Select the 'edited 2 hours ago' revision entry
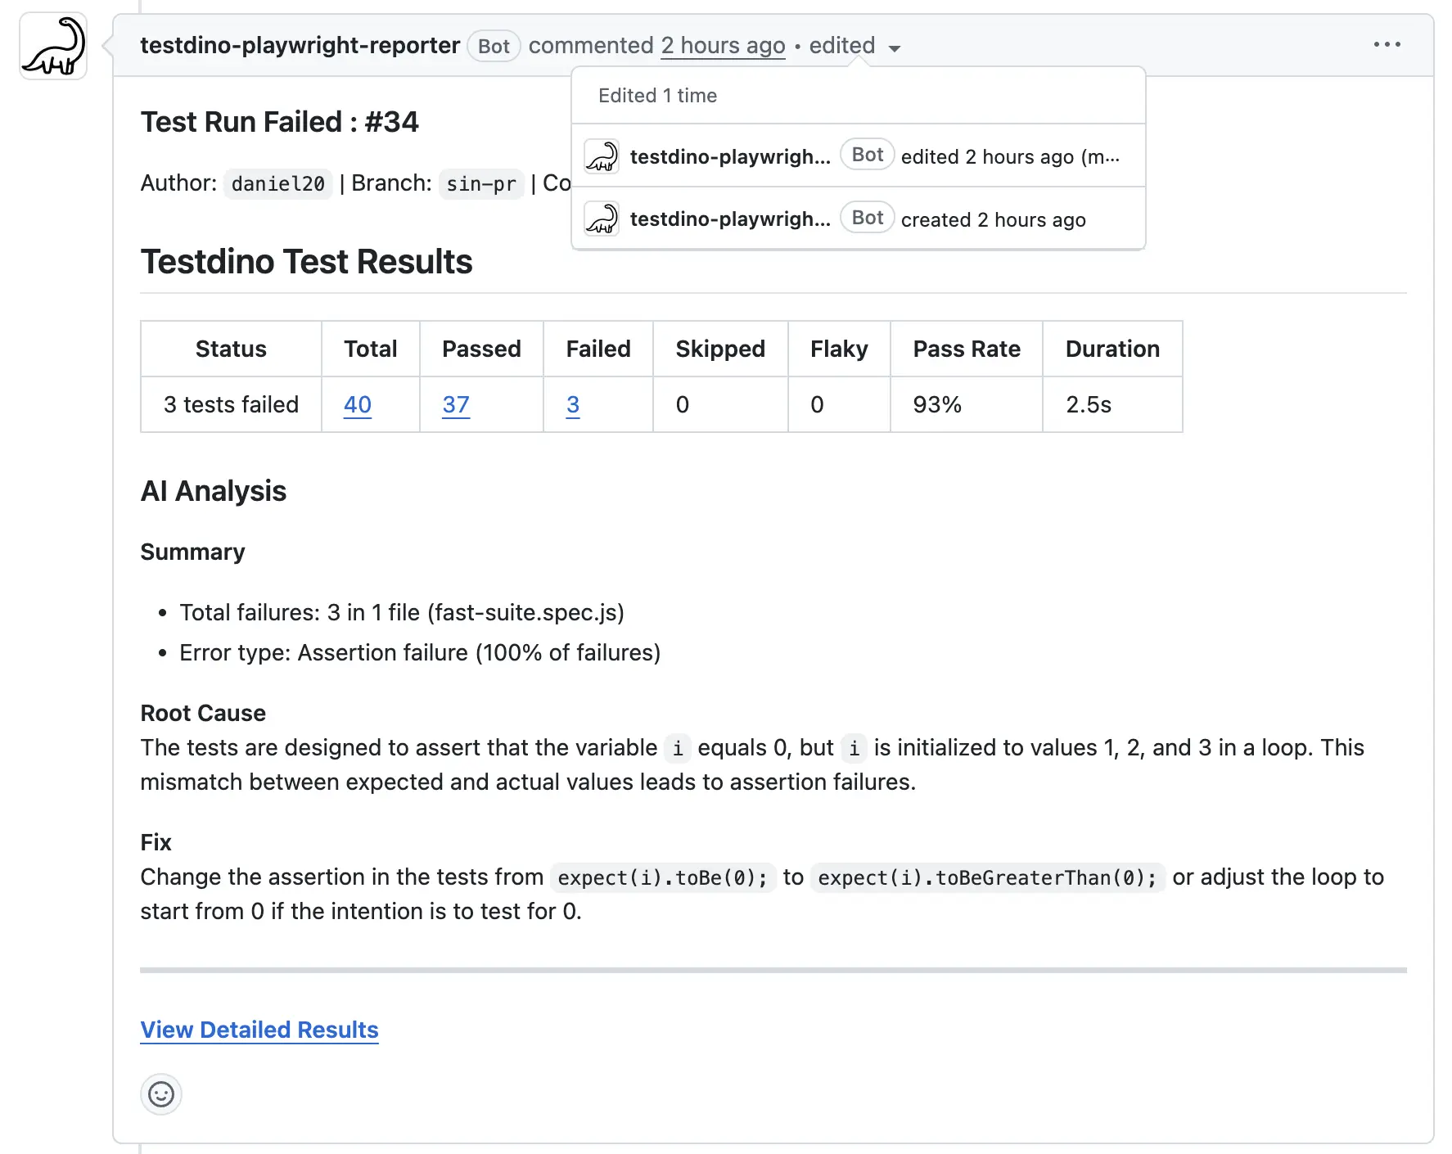1452x1154 pixels. (x=858, y=156)
